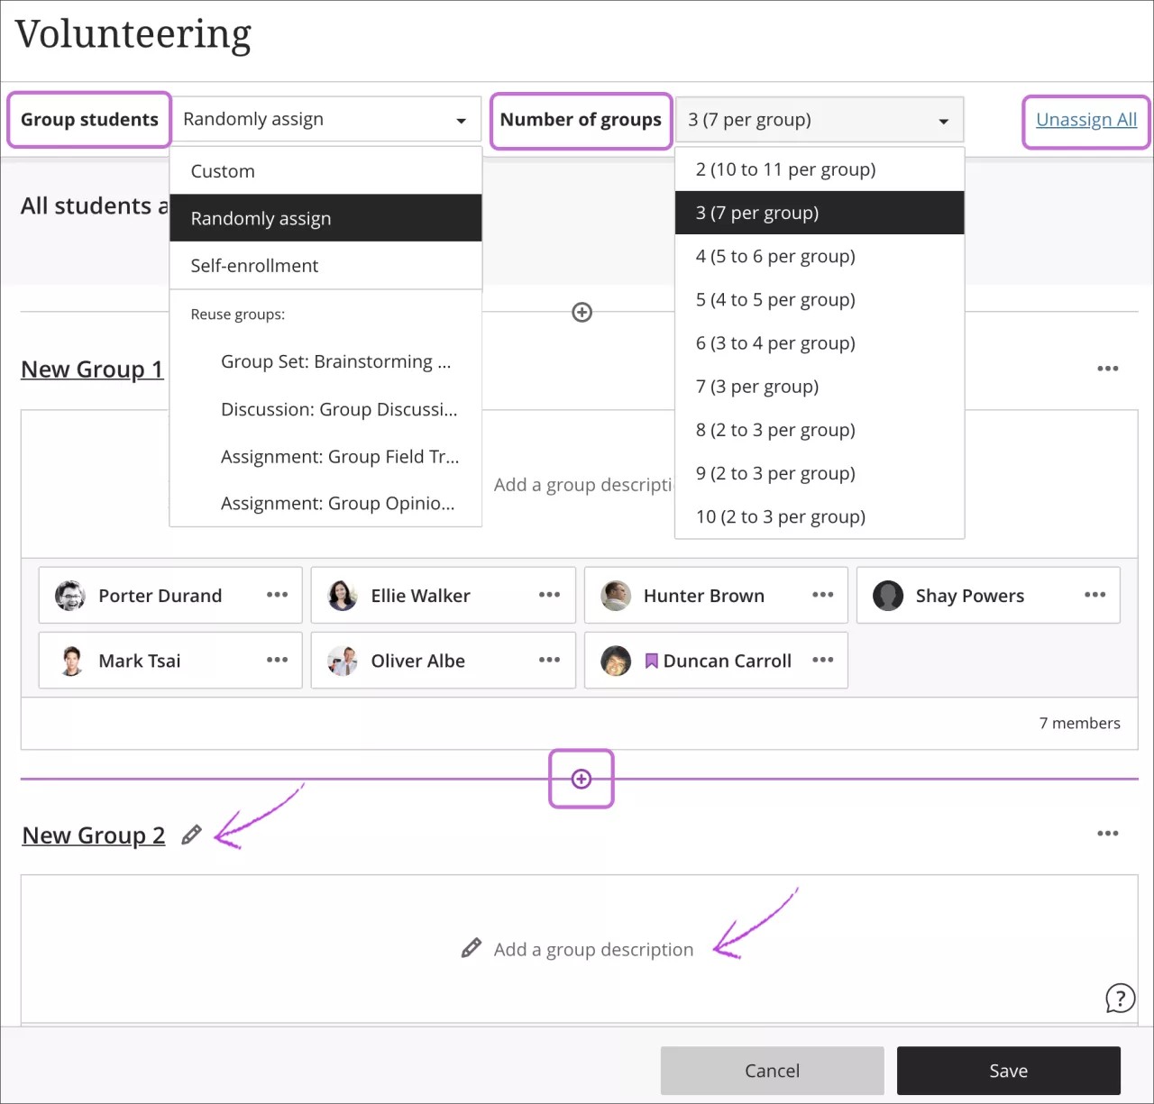Open Porter Durand's member options menu
The height and width of the screenshot is (1104, 1154).
(277, 595)
